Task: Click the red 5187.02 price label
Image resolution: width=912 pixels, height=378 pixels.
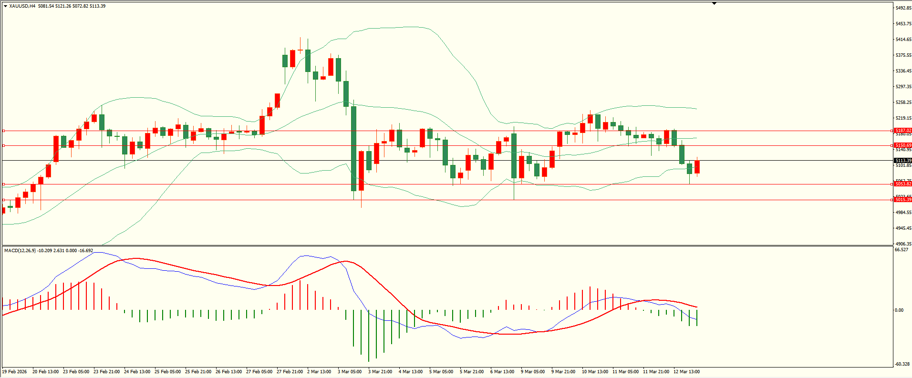Action: click(903, 131)
